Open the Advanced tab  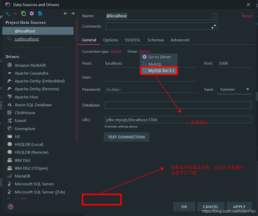click(x=180, y=40)
